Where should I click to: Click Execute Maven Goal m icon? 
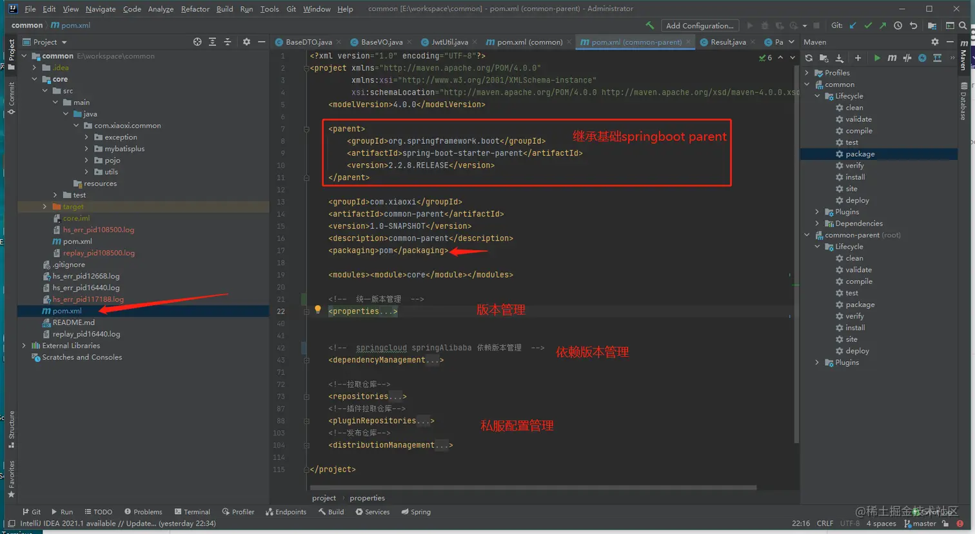(892, 58)
